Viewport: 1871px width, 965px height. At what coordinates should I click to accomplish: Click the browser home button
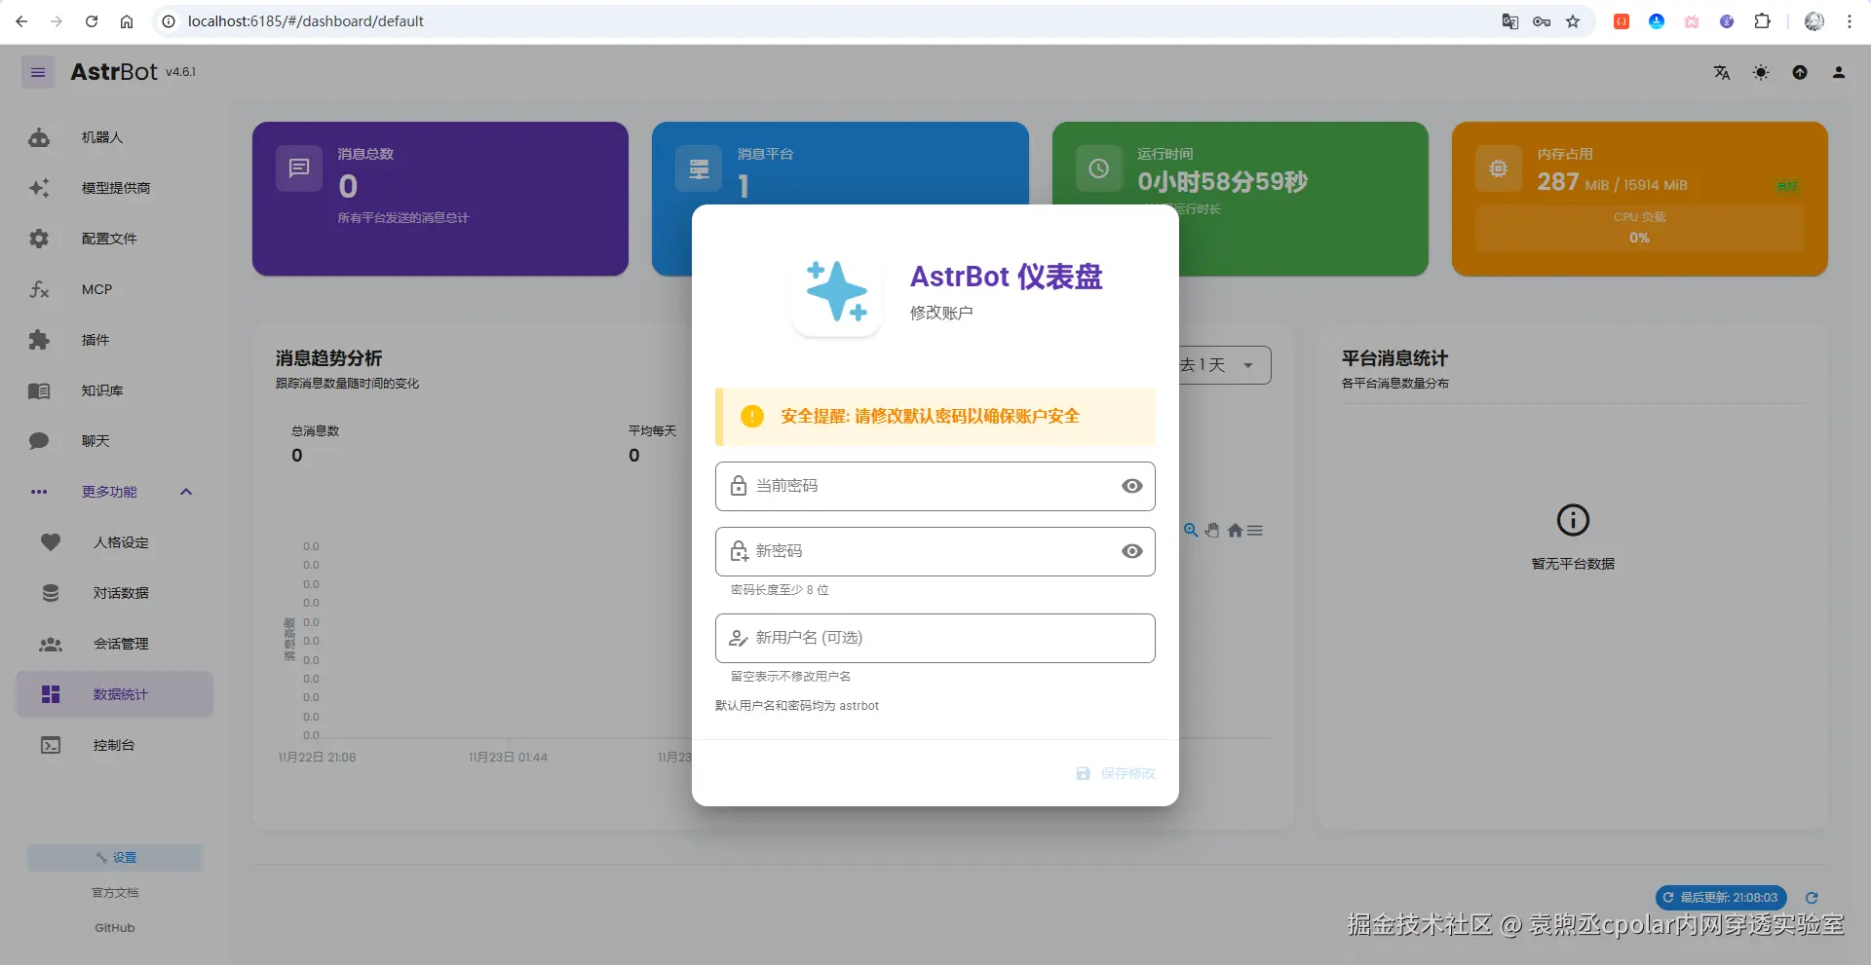click(x=127, y=21)
